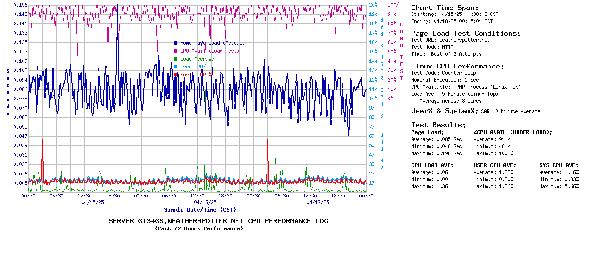
Task: Click the magenta CPU Avail legend swatch
Action: tap(175, 51)
